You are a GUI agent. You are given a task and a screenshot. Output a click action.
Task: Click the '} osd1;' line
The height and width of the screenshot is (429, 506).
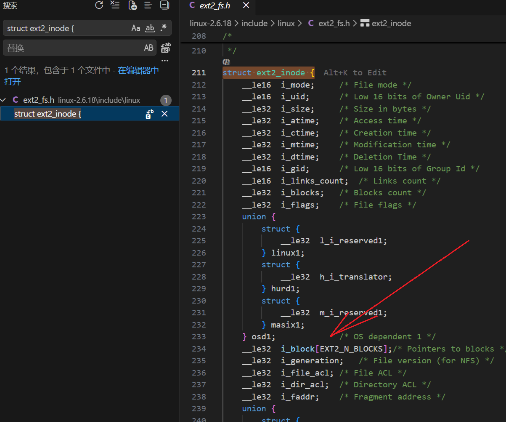coord(259,337)
